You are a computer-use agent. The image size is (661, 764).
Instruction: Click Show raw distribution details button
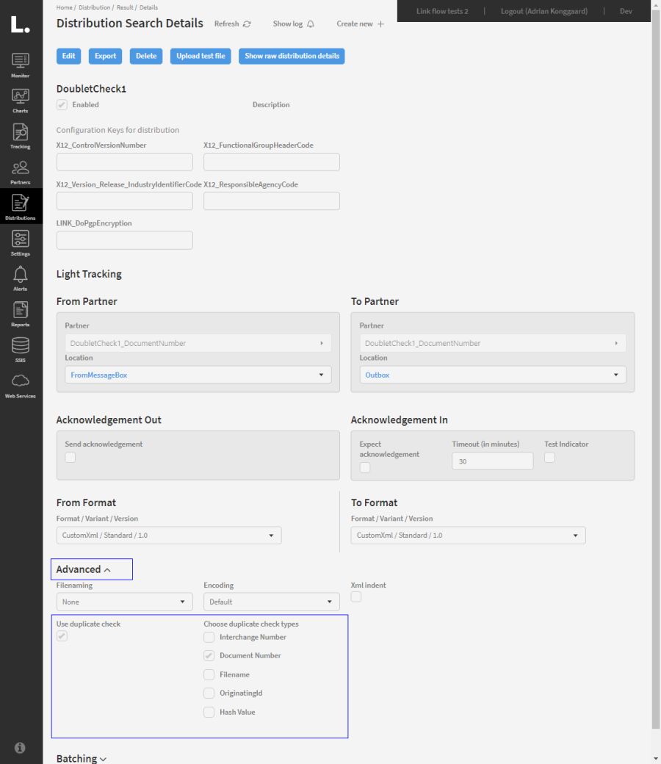292,56
